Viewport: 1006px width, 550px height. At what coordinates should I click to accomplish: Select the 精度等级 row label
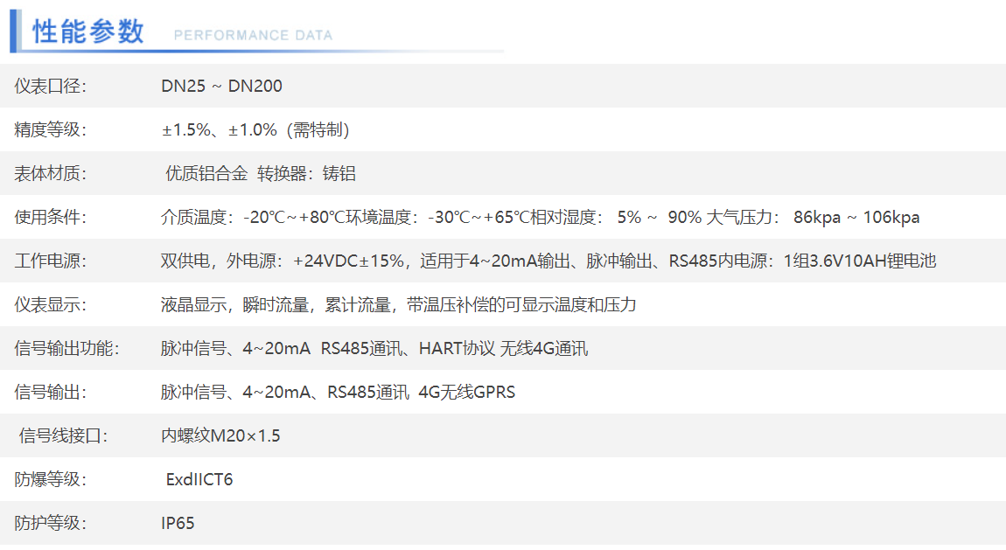coord(51,129)
